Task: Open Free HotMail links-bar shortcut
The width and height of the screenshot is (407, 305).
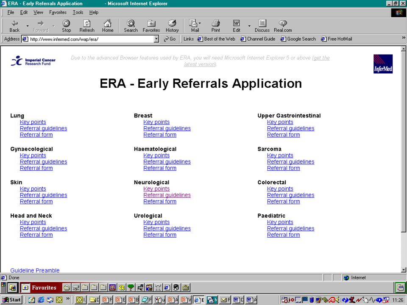Action: [x=337, y=39]
